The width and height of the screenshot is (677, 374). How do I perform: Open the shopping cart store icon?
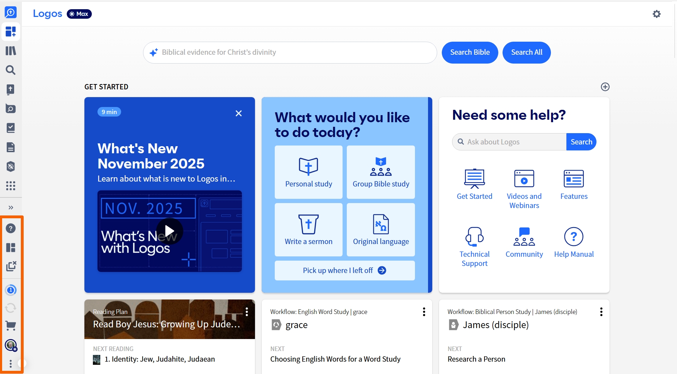[x=11, y=326]
